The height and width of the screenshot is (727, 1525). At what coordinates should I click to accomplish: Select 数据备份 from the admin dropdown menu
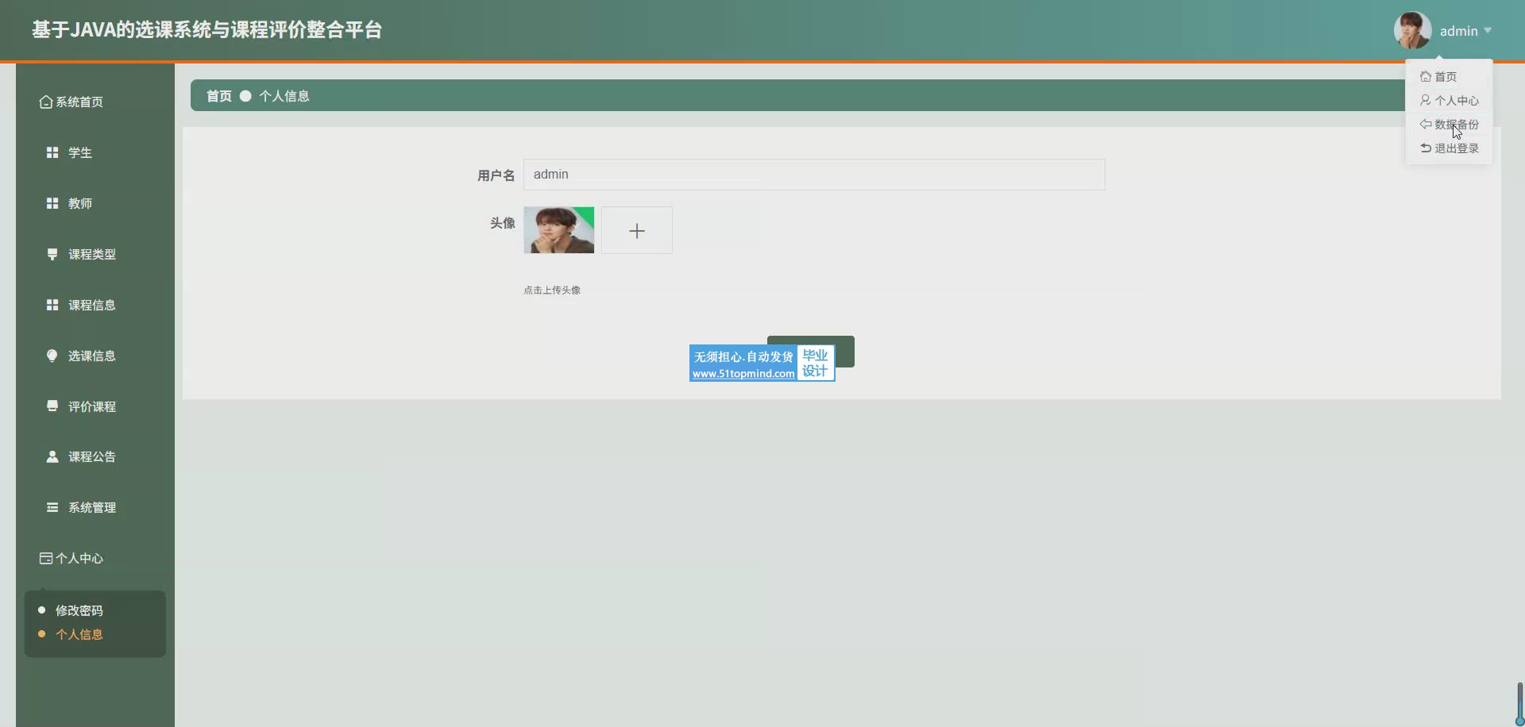tap(1456, 125)
